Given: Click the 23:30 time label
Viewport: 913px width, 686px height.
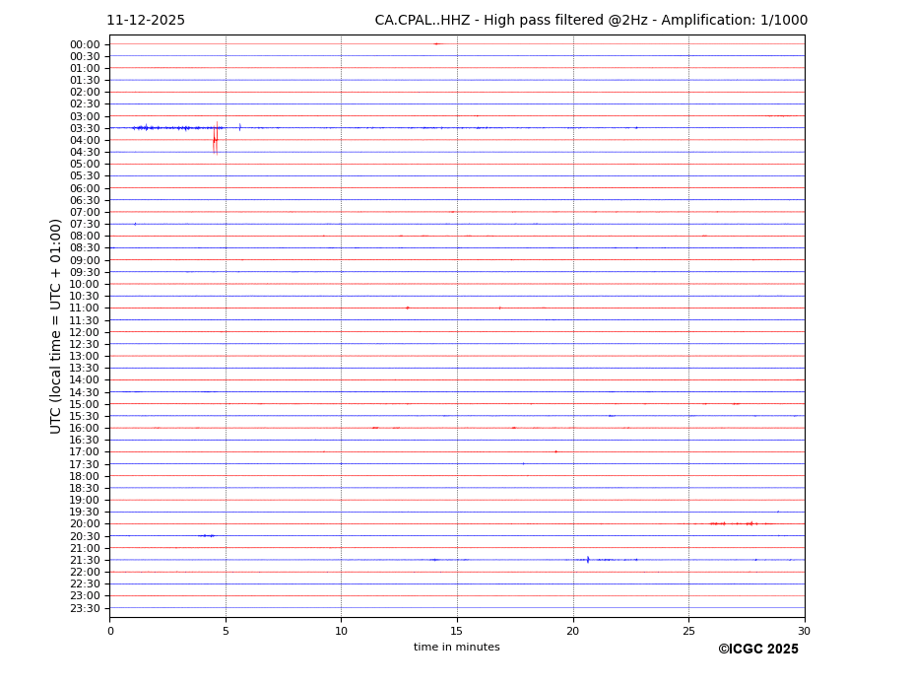Looking at the screenshot, I should pyautogui.click(x=84, y=608).
